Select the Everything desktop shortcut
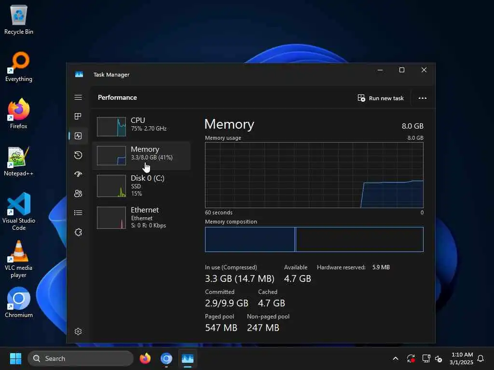The image size is (494, 370). tap(19, 66)
